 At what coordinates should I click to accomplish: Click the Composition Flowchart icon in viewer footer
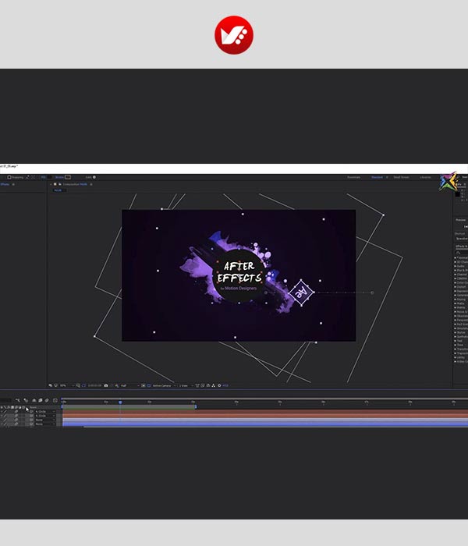(x=213, y=385)
